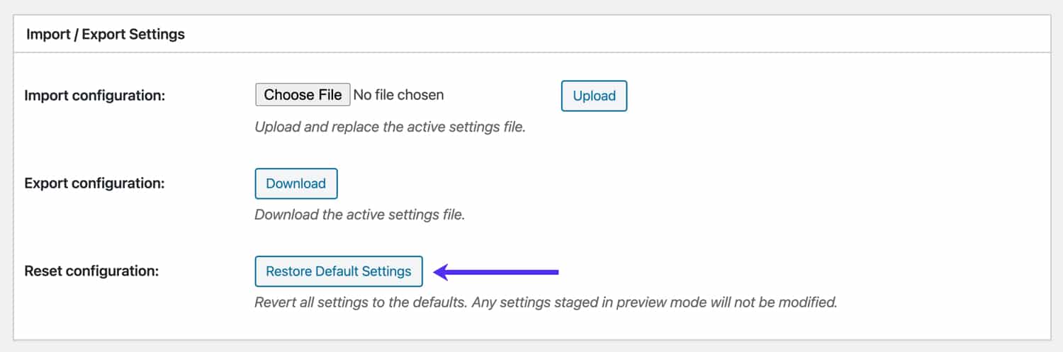Click the Choose File button
The width and height of the screenshot is (1063, 352).
303,95
